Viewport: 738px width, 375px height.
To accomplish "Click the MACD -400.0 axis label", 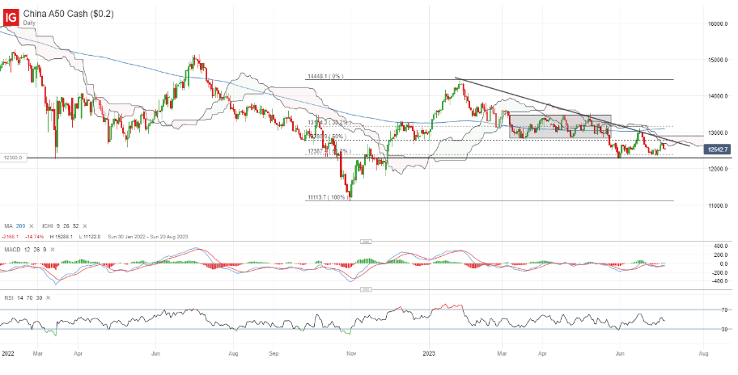I will tap(719, 281).
